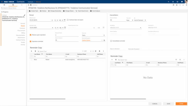
Task: Open the effective date hour dropdown
Action: coord(57,20)
